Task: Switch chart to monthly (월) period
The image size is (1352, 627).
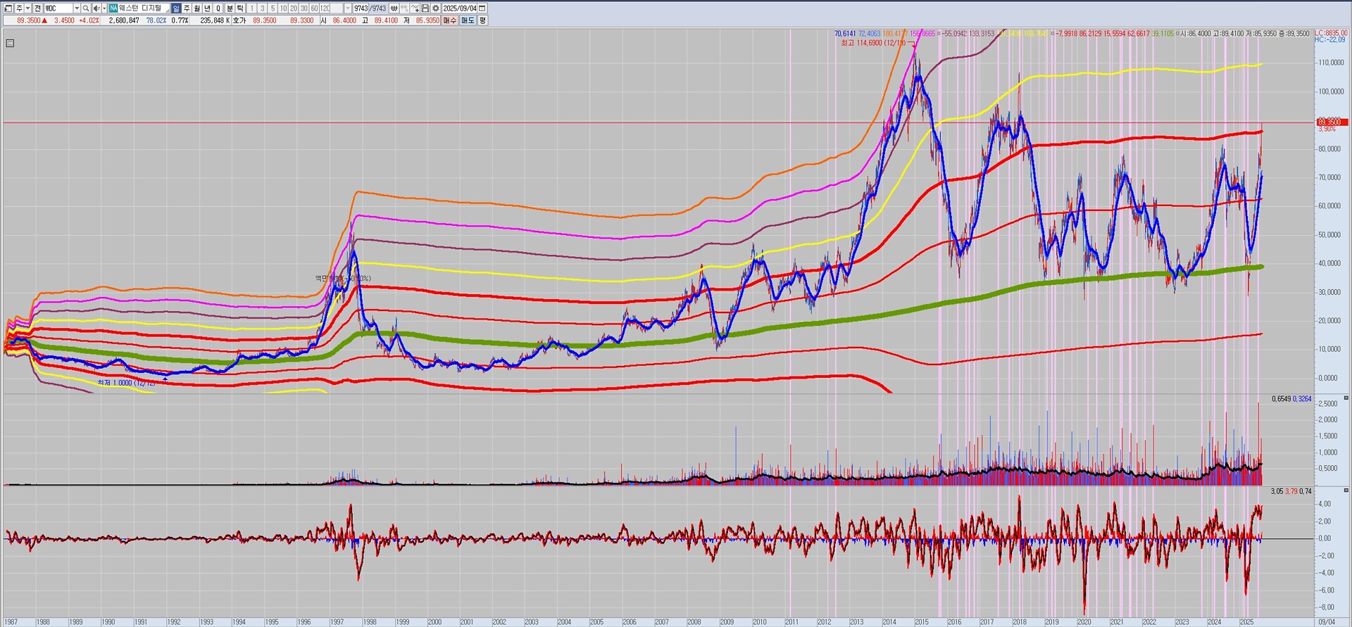Action: click(x=197, y=8)
